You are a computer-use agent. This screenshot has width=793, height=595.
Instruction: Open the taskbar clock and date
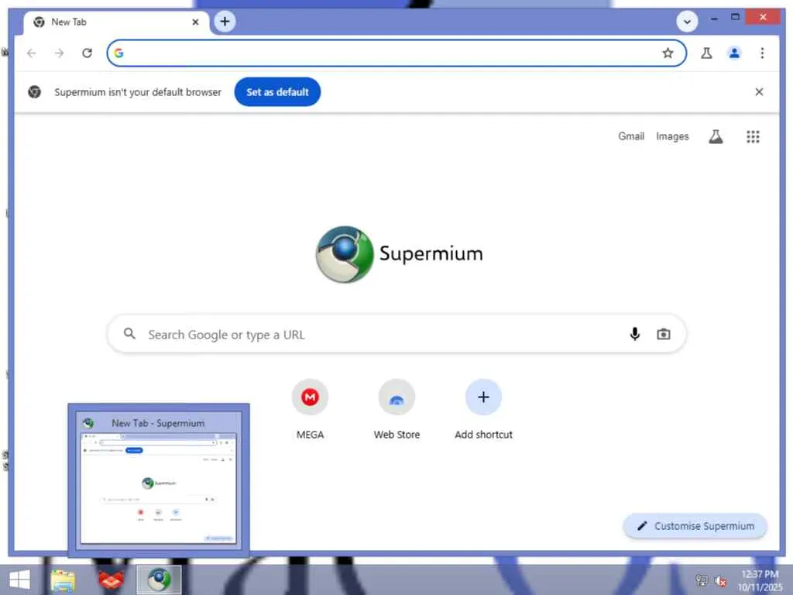coord(760,580)
